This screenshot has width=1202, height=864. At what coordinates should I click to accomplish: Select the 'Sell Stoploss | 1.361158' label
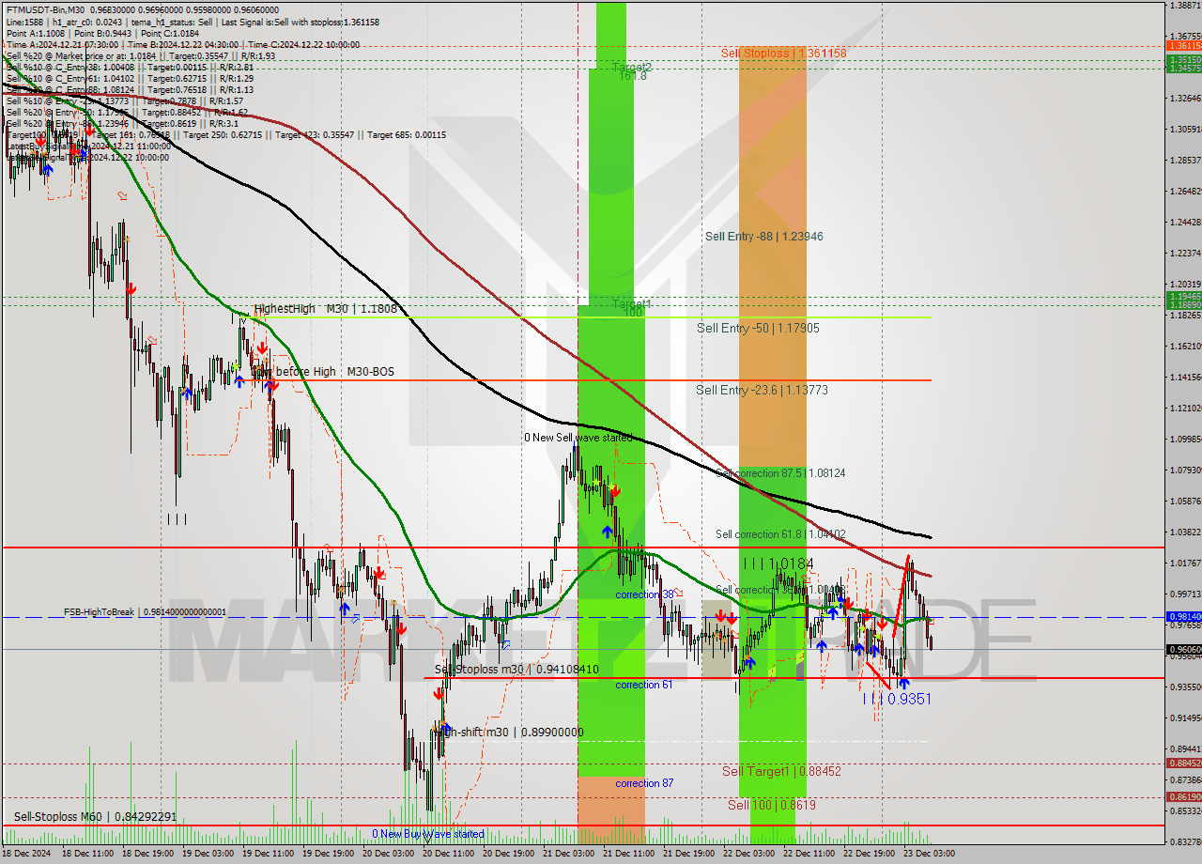783,54
